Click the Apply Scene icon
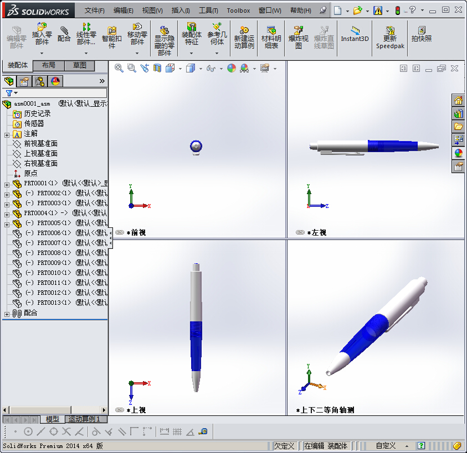The width and height of the screenshot is (467, 453). [x=244, y=68]
